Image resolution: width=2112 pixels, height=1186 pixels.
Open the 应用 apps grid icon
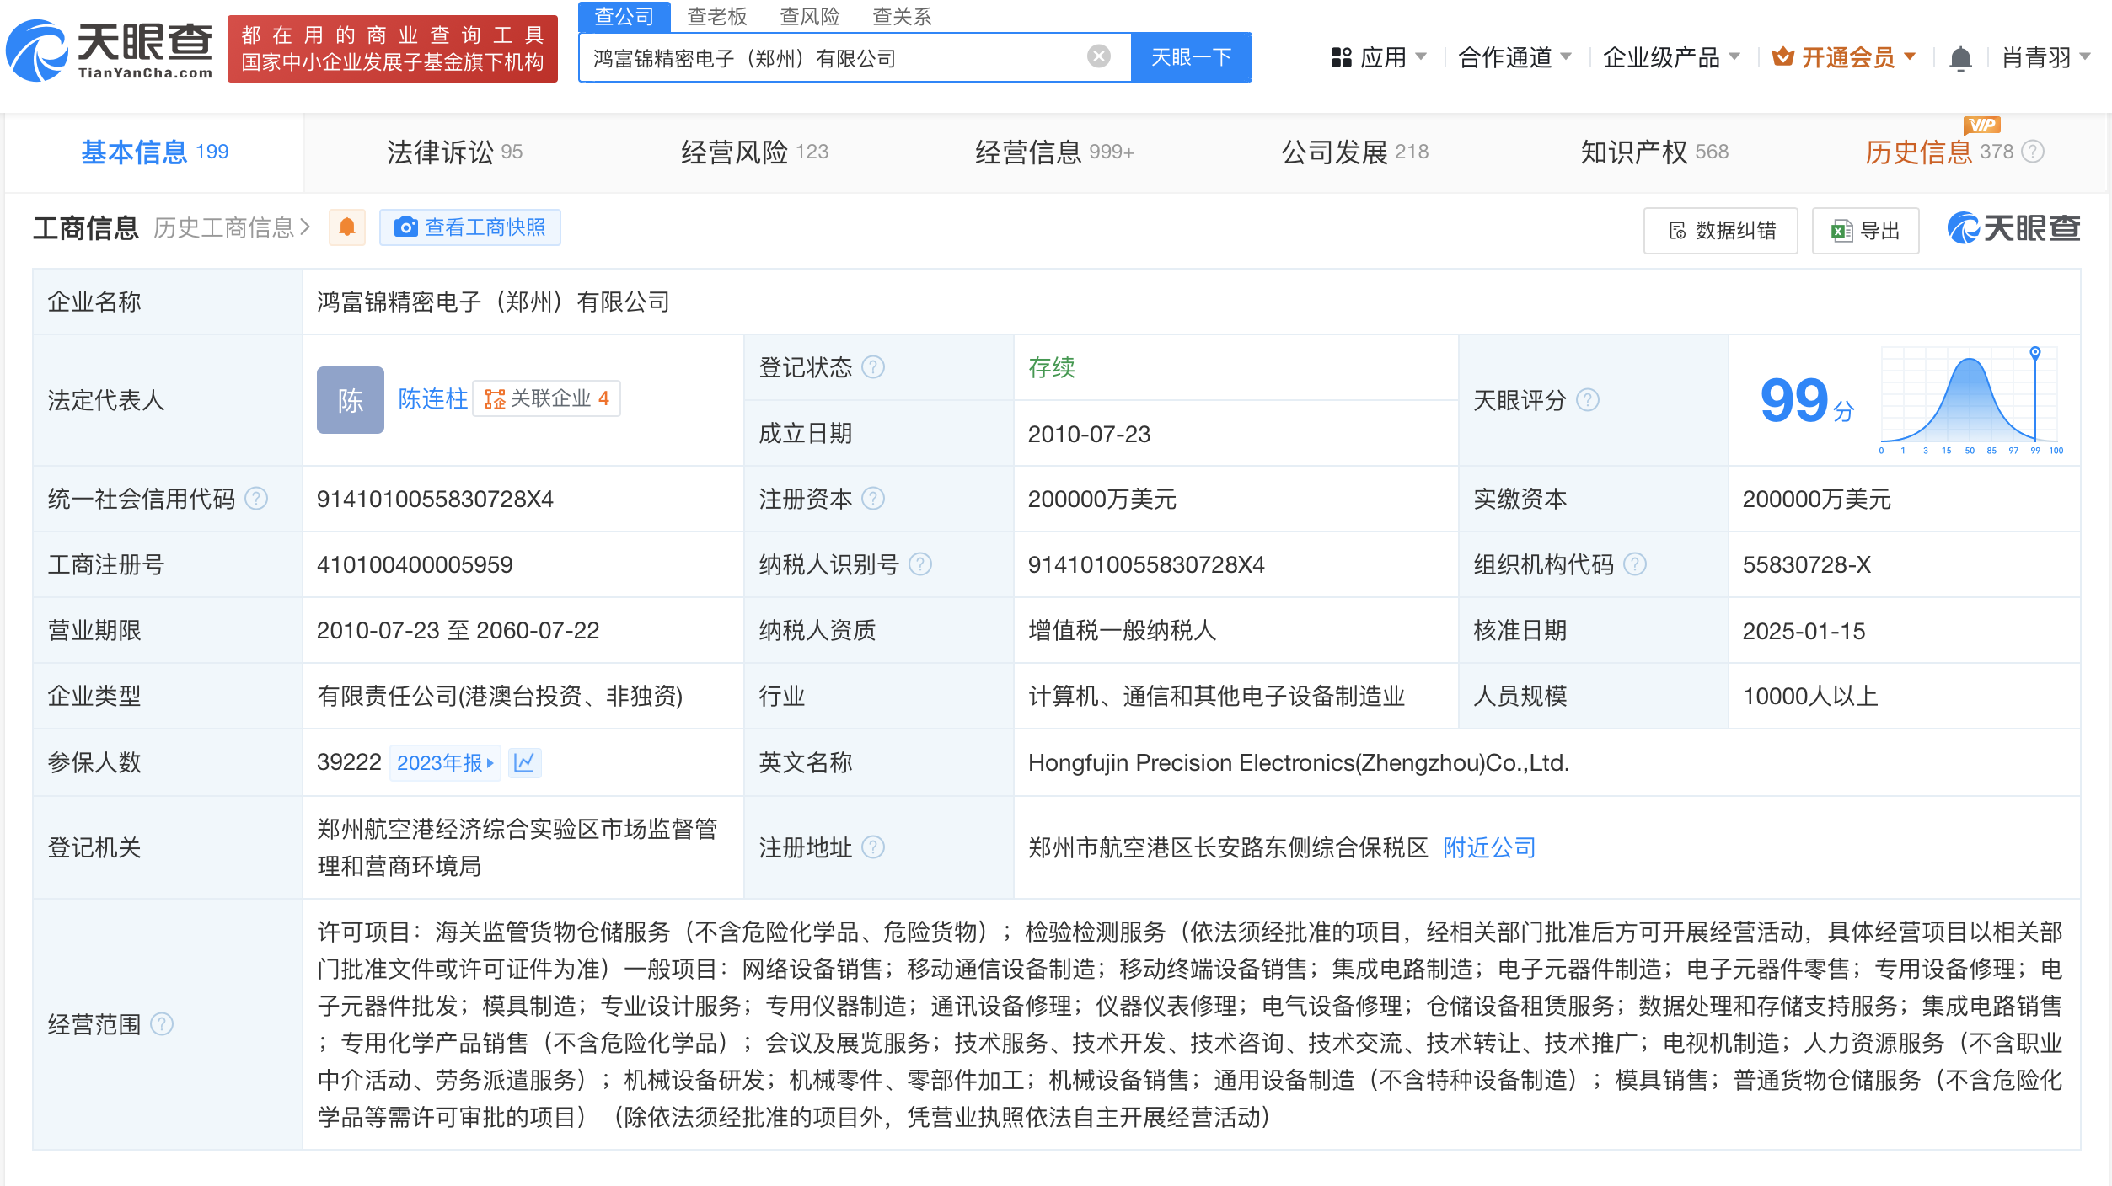[1342, 56]
